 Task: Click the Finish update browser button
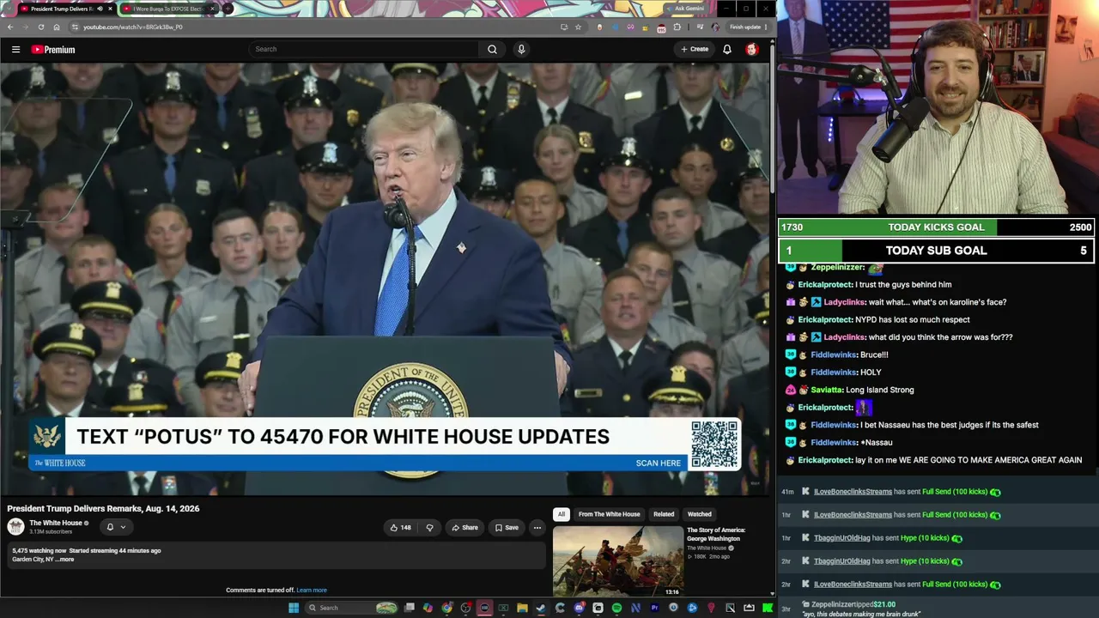pos(748,27)
